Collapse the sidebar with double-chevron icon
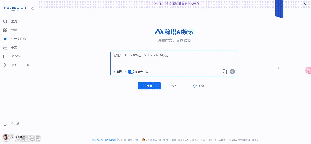Viewport: 311px width, 144px height. coord(33,8)
